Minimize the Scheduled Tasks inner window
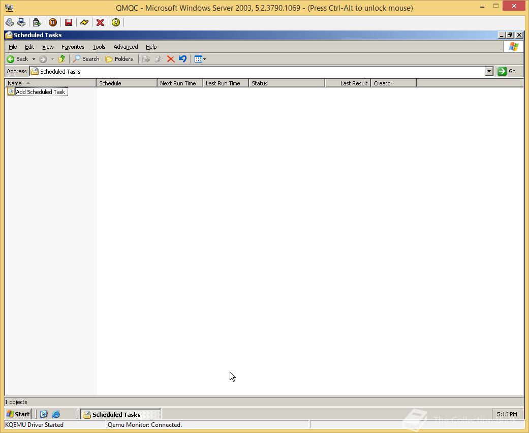 point(502,35)
